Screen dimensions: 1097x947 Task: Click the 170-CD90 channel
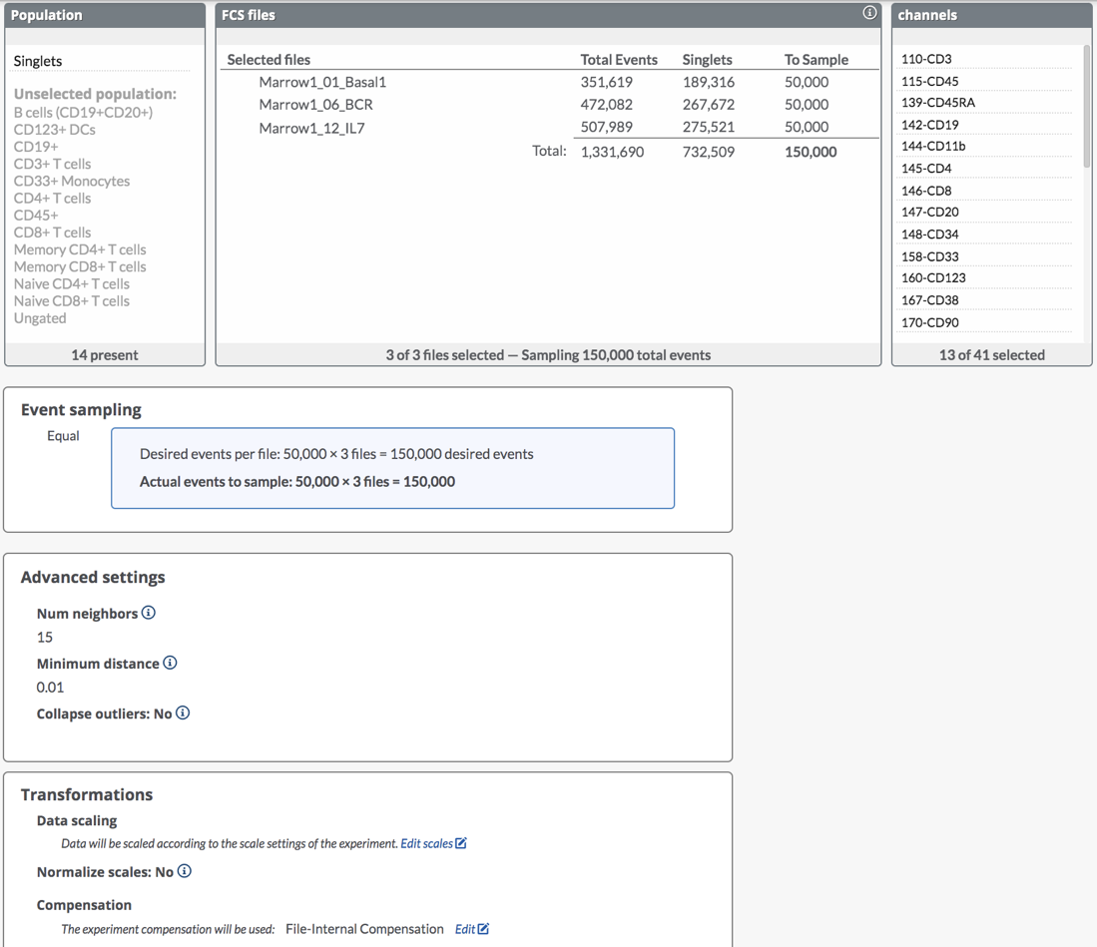pyautogui.click(x=929, y=321)
